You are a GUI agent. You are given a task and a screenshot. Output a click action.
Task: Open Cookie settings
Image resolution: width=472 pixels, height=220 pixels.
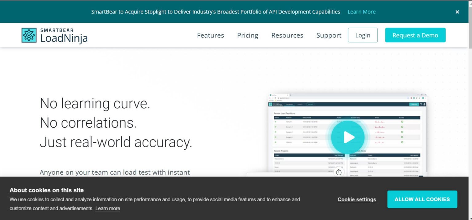point(357,199)
